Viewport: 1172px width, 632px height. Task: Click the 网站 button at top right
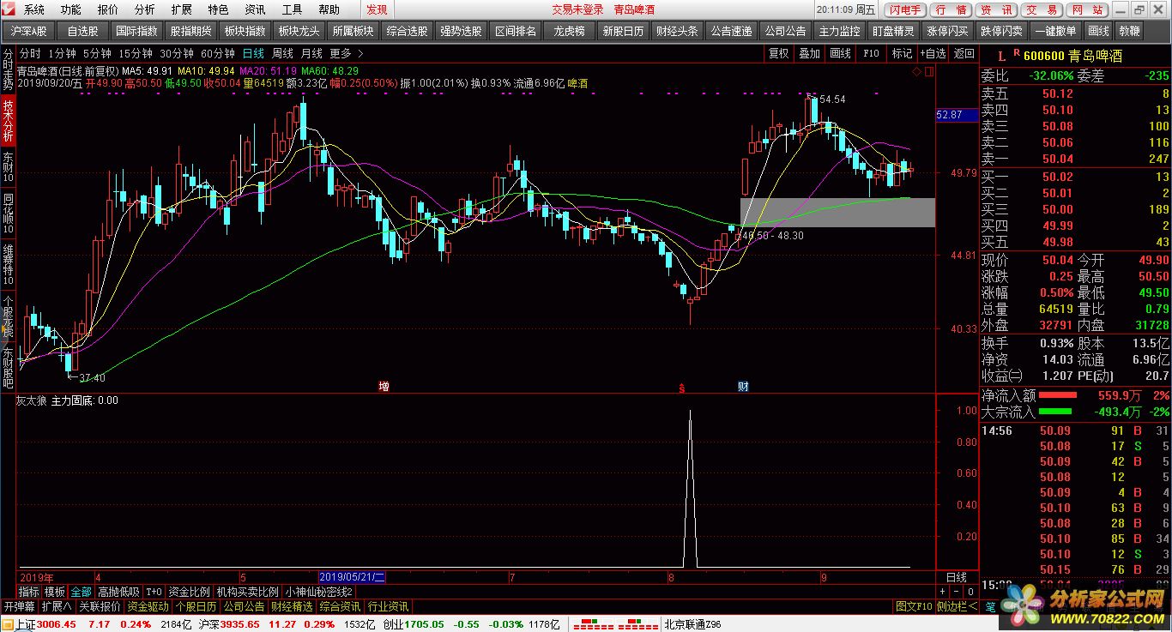tap(1087, 9)
